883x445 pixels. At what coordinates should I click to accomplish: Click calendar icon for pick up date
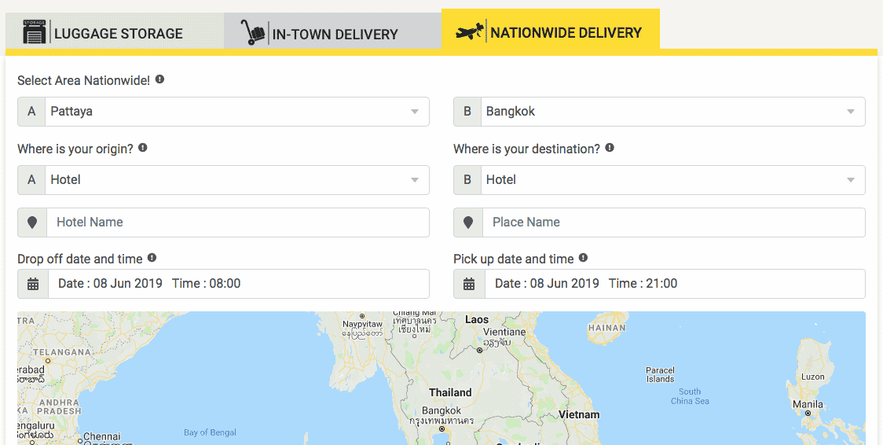click(x=469, y=284)
